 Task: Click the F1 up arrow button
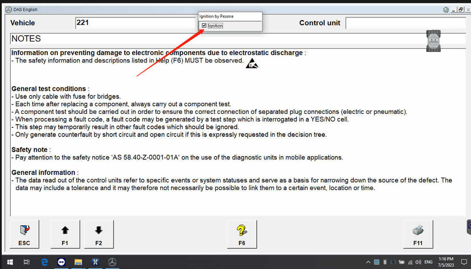65,234
